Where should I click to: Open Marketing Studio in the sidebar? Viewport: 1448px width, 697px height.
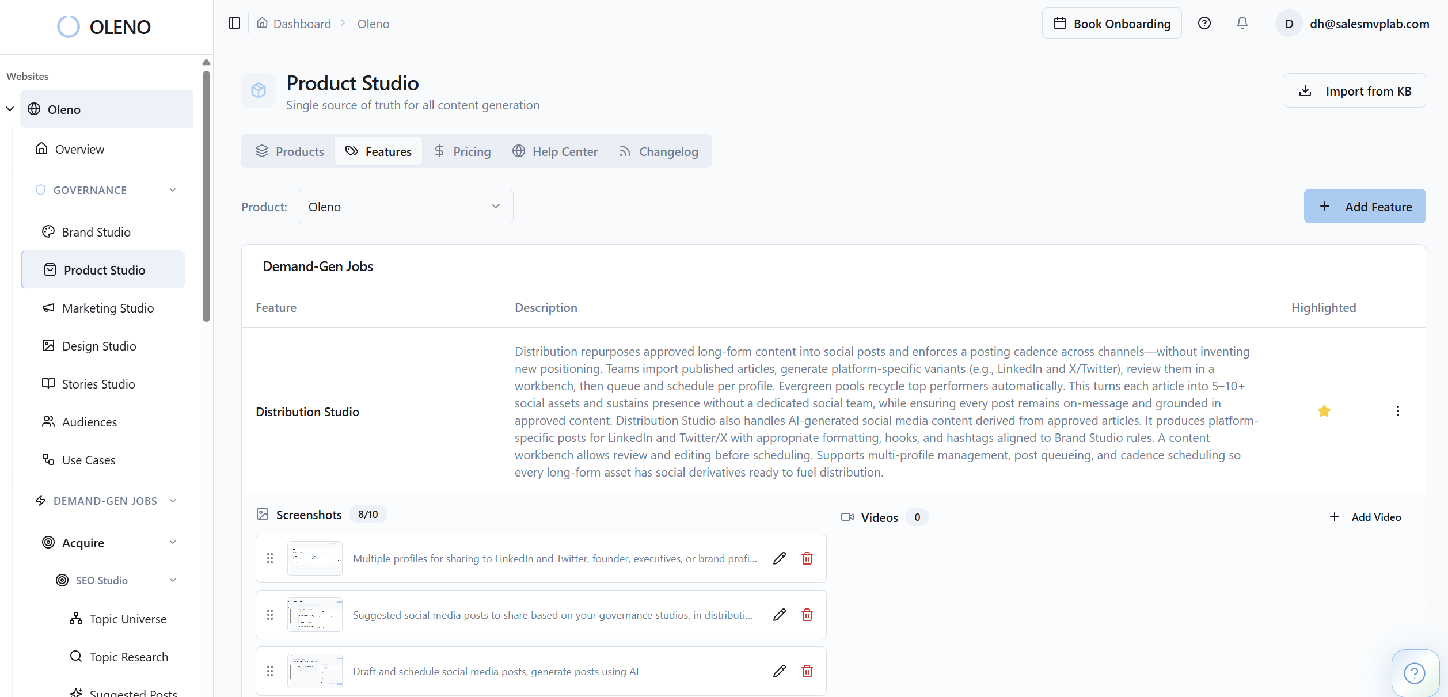[x=107, y=308]
